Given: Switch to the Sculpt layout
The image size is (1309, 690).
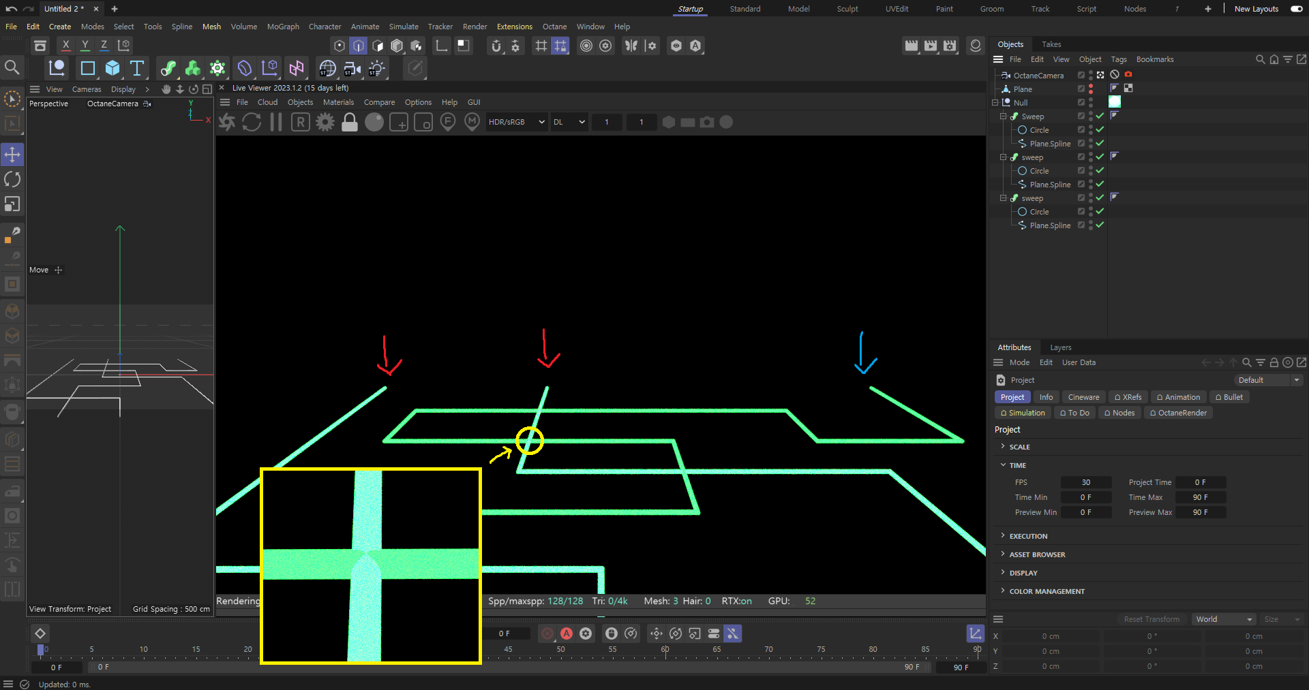Looking at the screenshot, I should (x=847, y=9).
